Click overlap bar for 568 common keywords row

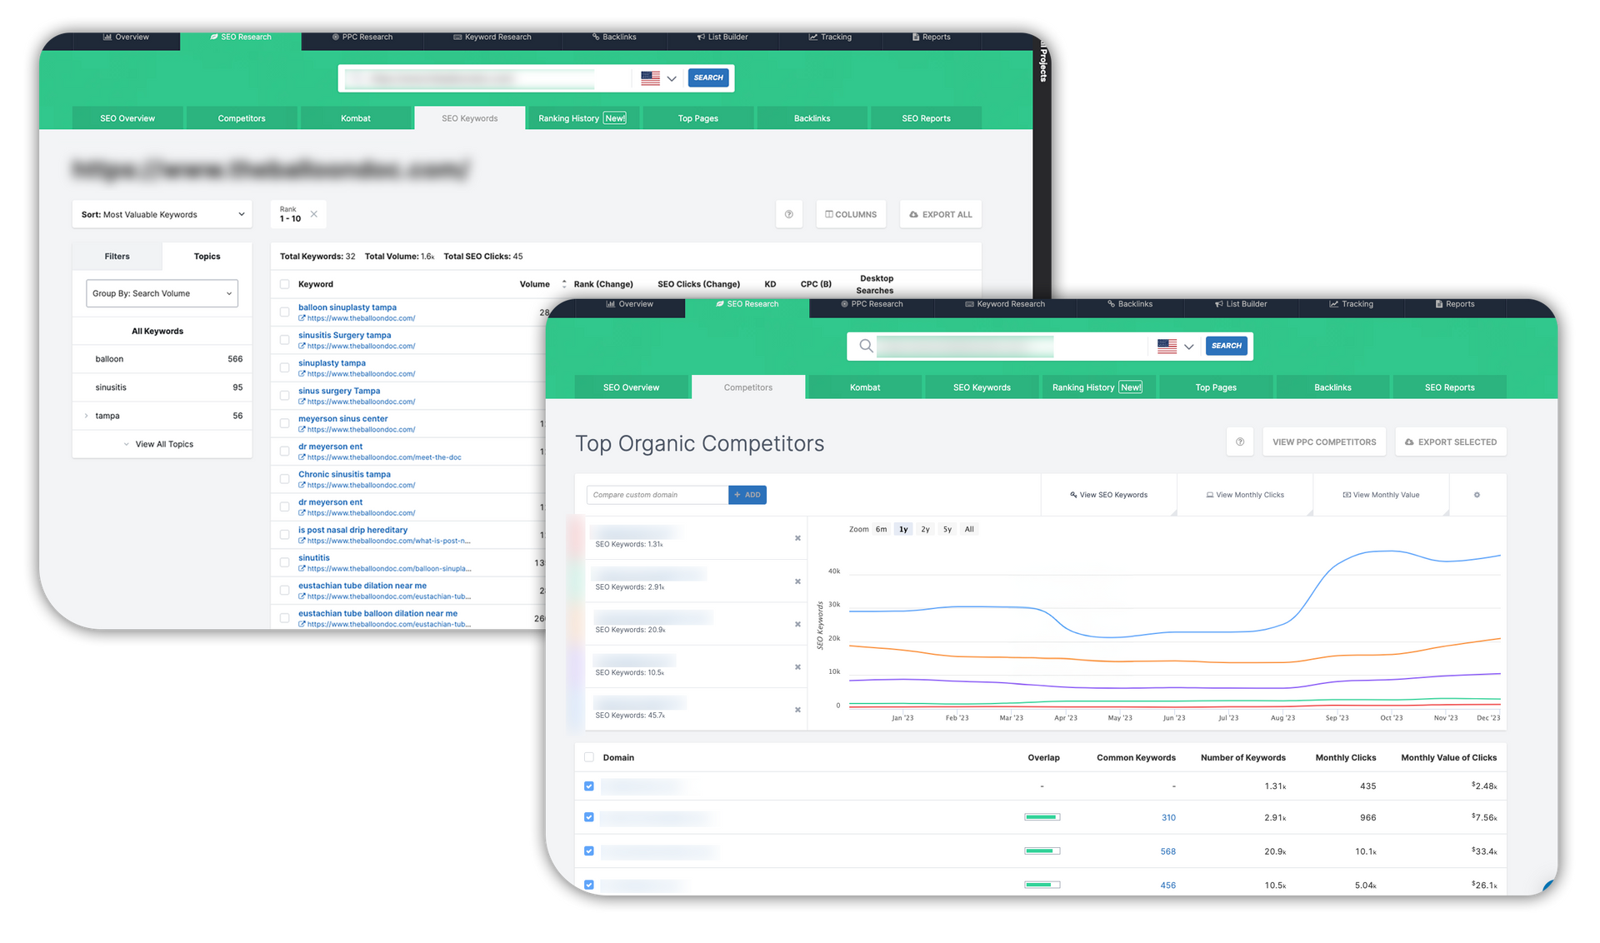tap(1042, 851)
